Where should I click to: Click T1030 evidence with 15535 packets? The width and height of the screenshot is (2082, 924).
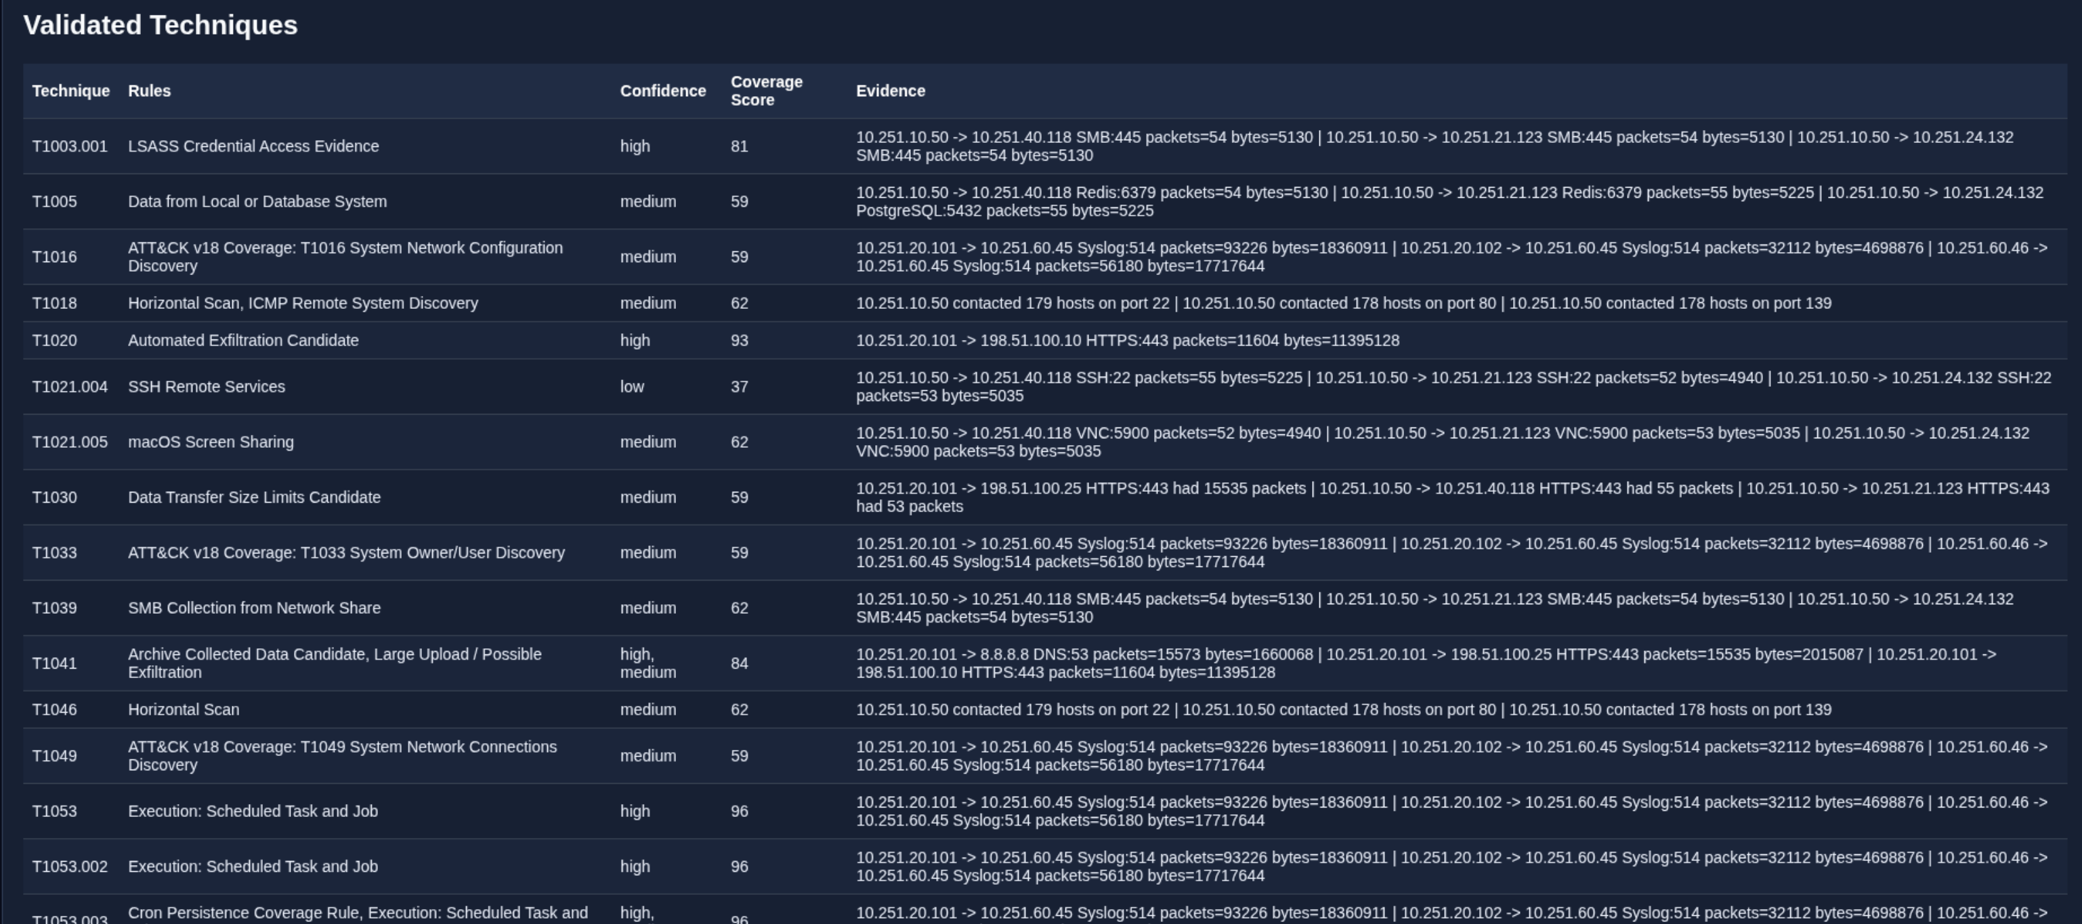[x=1452, y=497]
